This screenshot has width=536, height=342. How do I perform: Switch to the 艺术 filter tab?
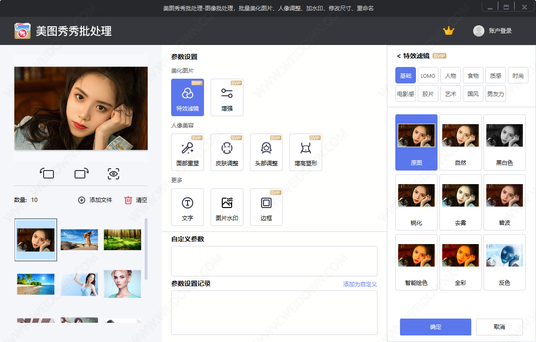click(451, 94)
